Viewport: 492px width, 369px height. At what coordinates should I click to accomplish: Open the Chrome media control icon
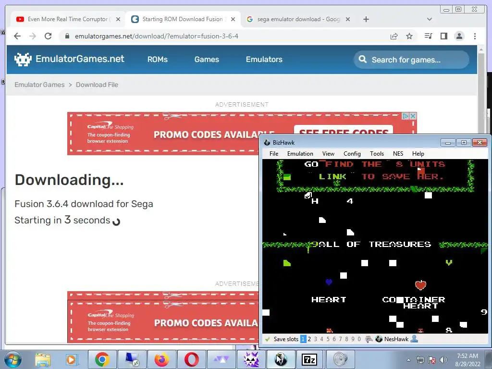click(428, 36)
